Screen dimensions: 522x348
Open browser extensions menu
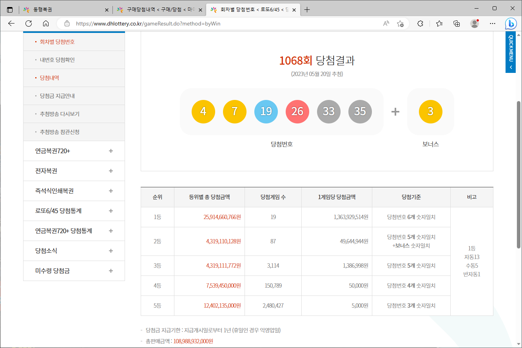(420, 24)
